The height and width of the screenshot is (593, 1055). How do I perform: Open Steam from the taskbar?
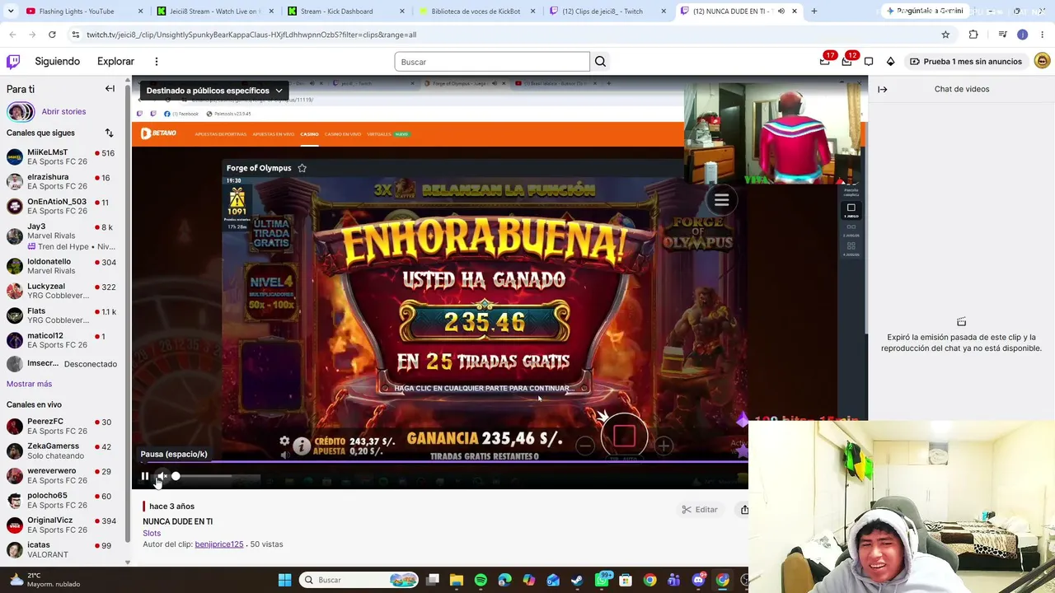(x=577, y=580)
